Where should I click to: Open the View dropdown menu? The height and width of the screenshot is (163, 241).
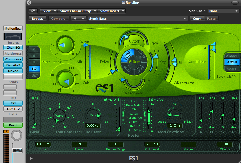click(x=49, y=11)
